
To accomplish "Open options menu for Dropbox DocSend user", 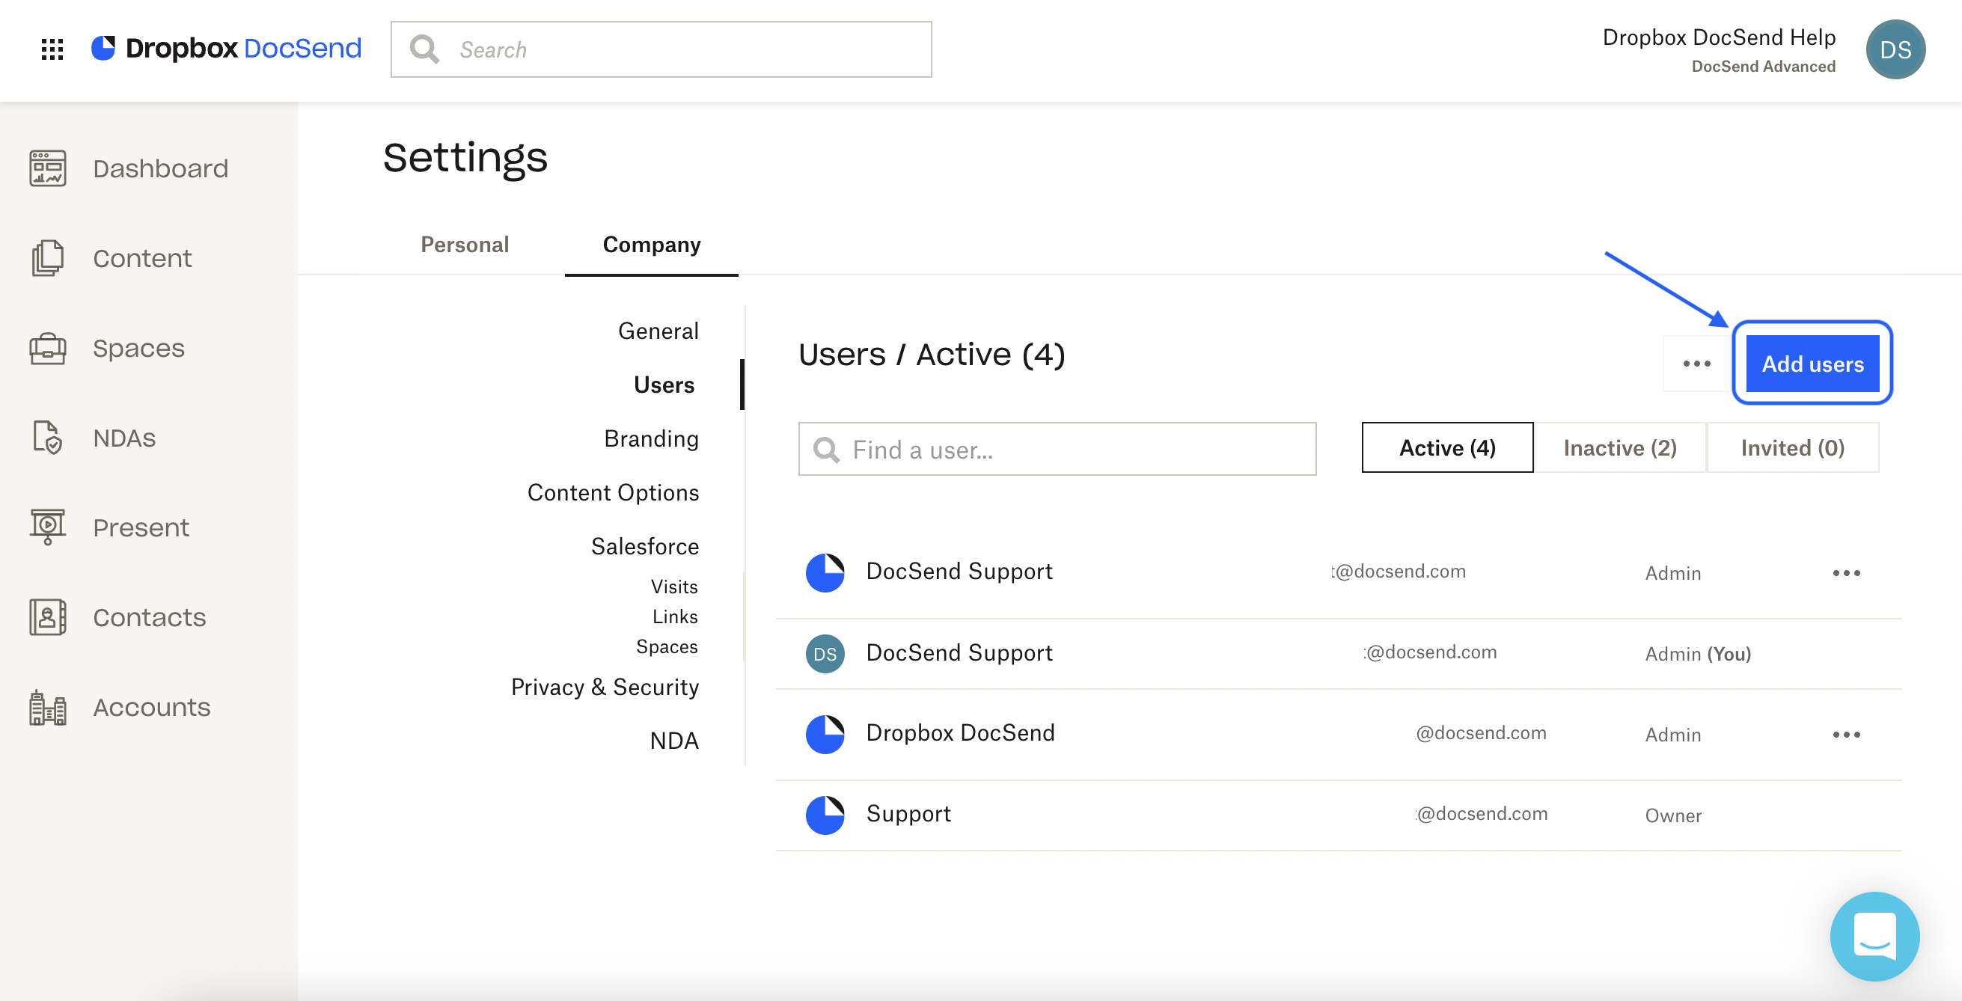I will pyautogui.click(x=1845, y=734).
